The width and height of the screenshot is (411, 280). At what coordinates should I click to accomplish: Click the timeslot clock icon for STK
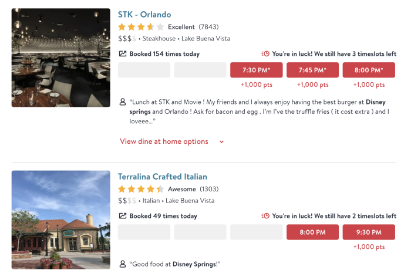(x=265, y=54)
